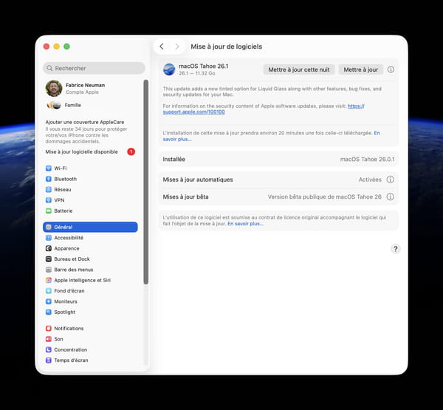Click info icon beside Mettre à jour button
Screen dimensions: 443x410
pyautogui.click(x=391, y=69)
